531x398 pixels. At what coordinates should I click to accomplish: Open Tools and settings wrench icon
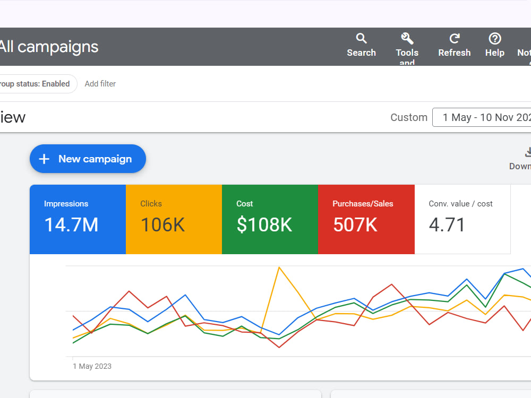pyautogui.click(x=407, y=39)
